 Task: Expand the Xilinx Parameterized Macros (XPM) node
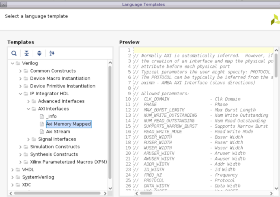point(20,162)
